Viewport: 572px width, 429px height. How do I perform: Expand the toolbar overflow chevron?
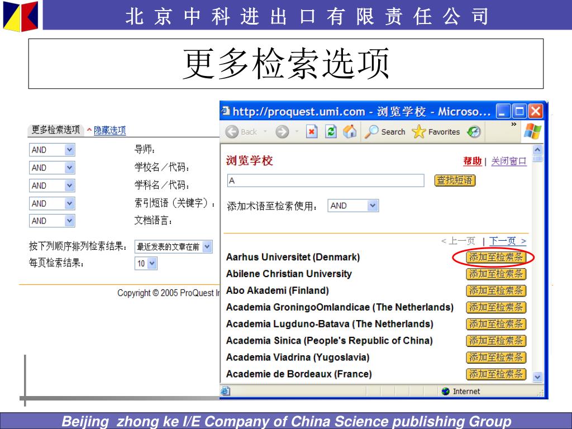(x=514, y=125)
